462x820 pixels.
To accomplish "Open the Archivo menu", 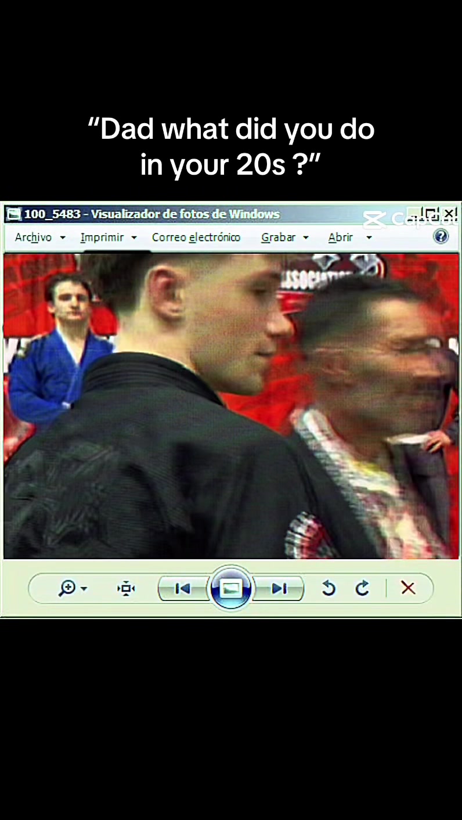I will pyautogui.click(x=39, y=238).
